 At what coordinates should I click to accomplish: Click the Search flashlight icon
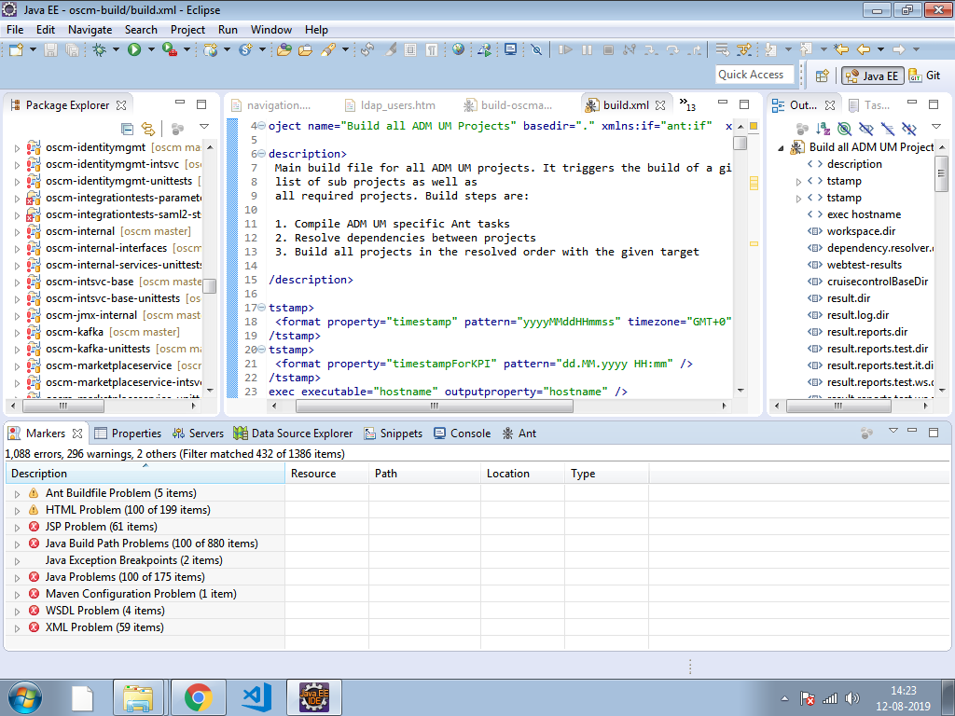click(x=329, y=50)
